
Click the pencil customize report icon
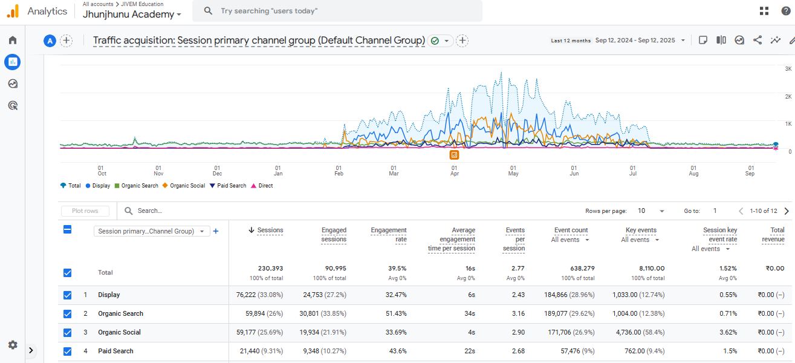[792, 40]
